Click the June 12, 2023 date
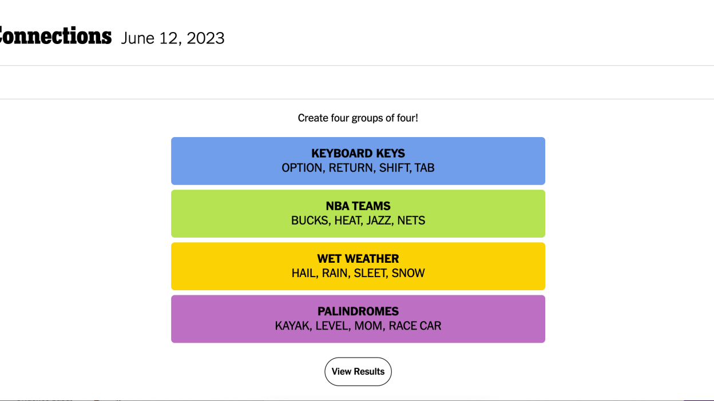The width and height of the screenshot is (714, 401). 173,38
